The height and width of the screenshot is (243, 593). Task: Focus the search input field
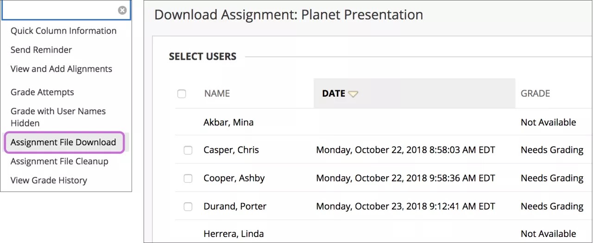point(60,10)
